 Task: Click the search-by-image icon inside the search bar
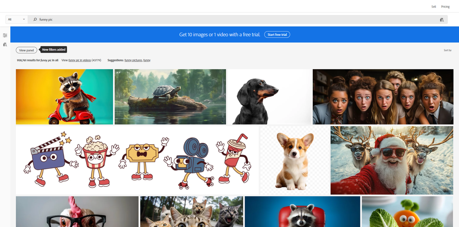coord(442,20)
